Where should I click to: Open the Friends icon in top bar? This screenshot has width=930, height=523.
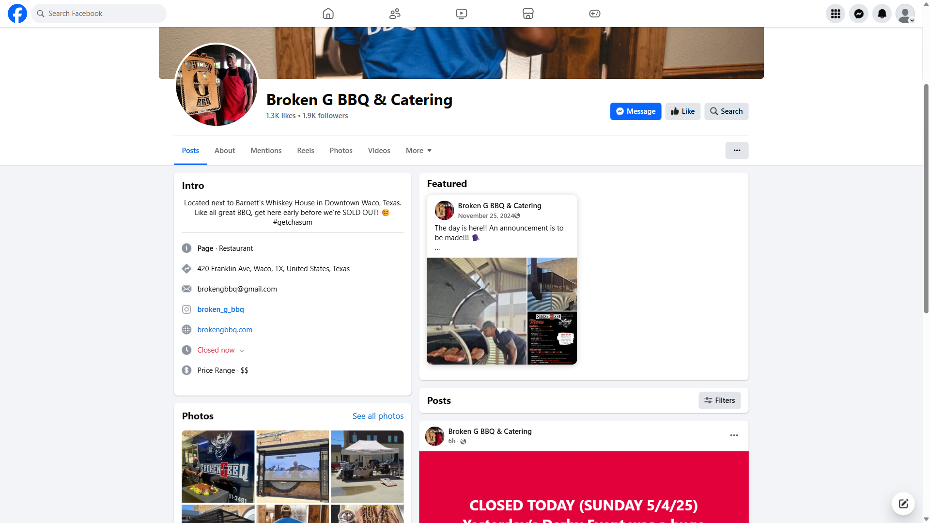tap(395, 14)
